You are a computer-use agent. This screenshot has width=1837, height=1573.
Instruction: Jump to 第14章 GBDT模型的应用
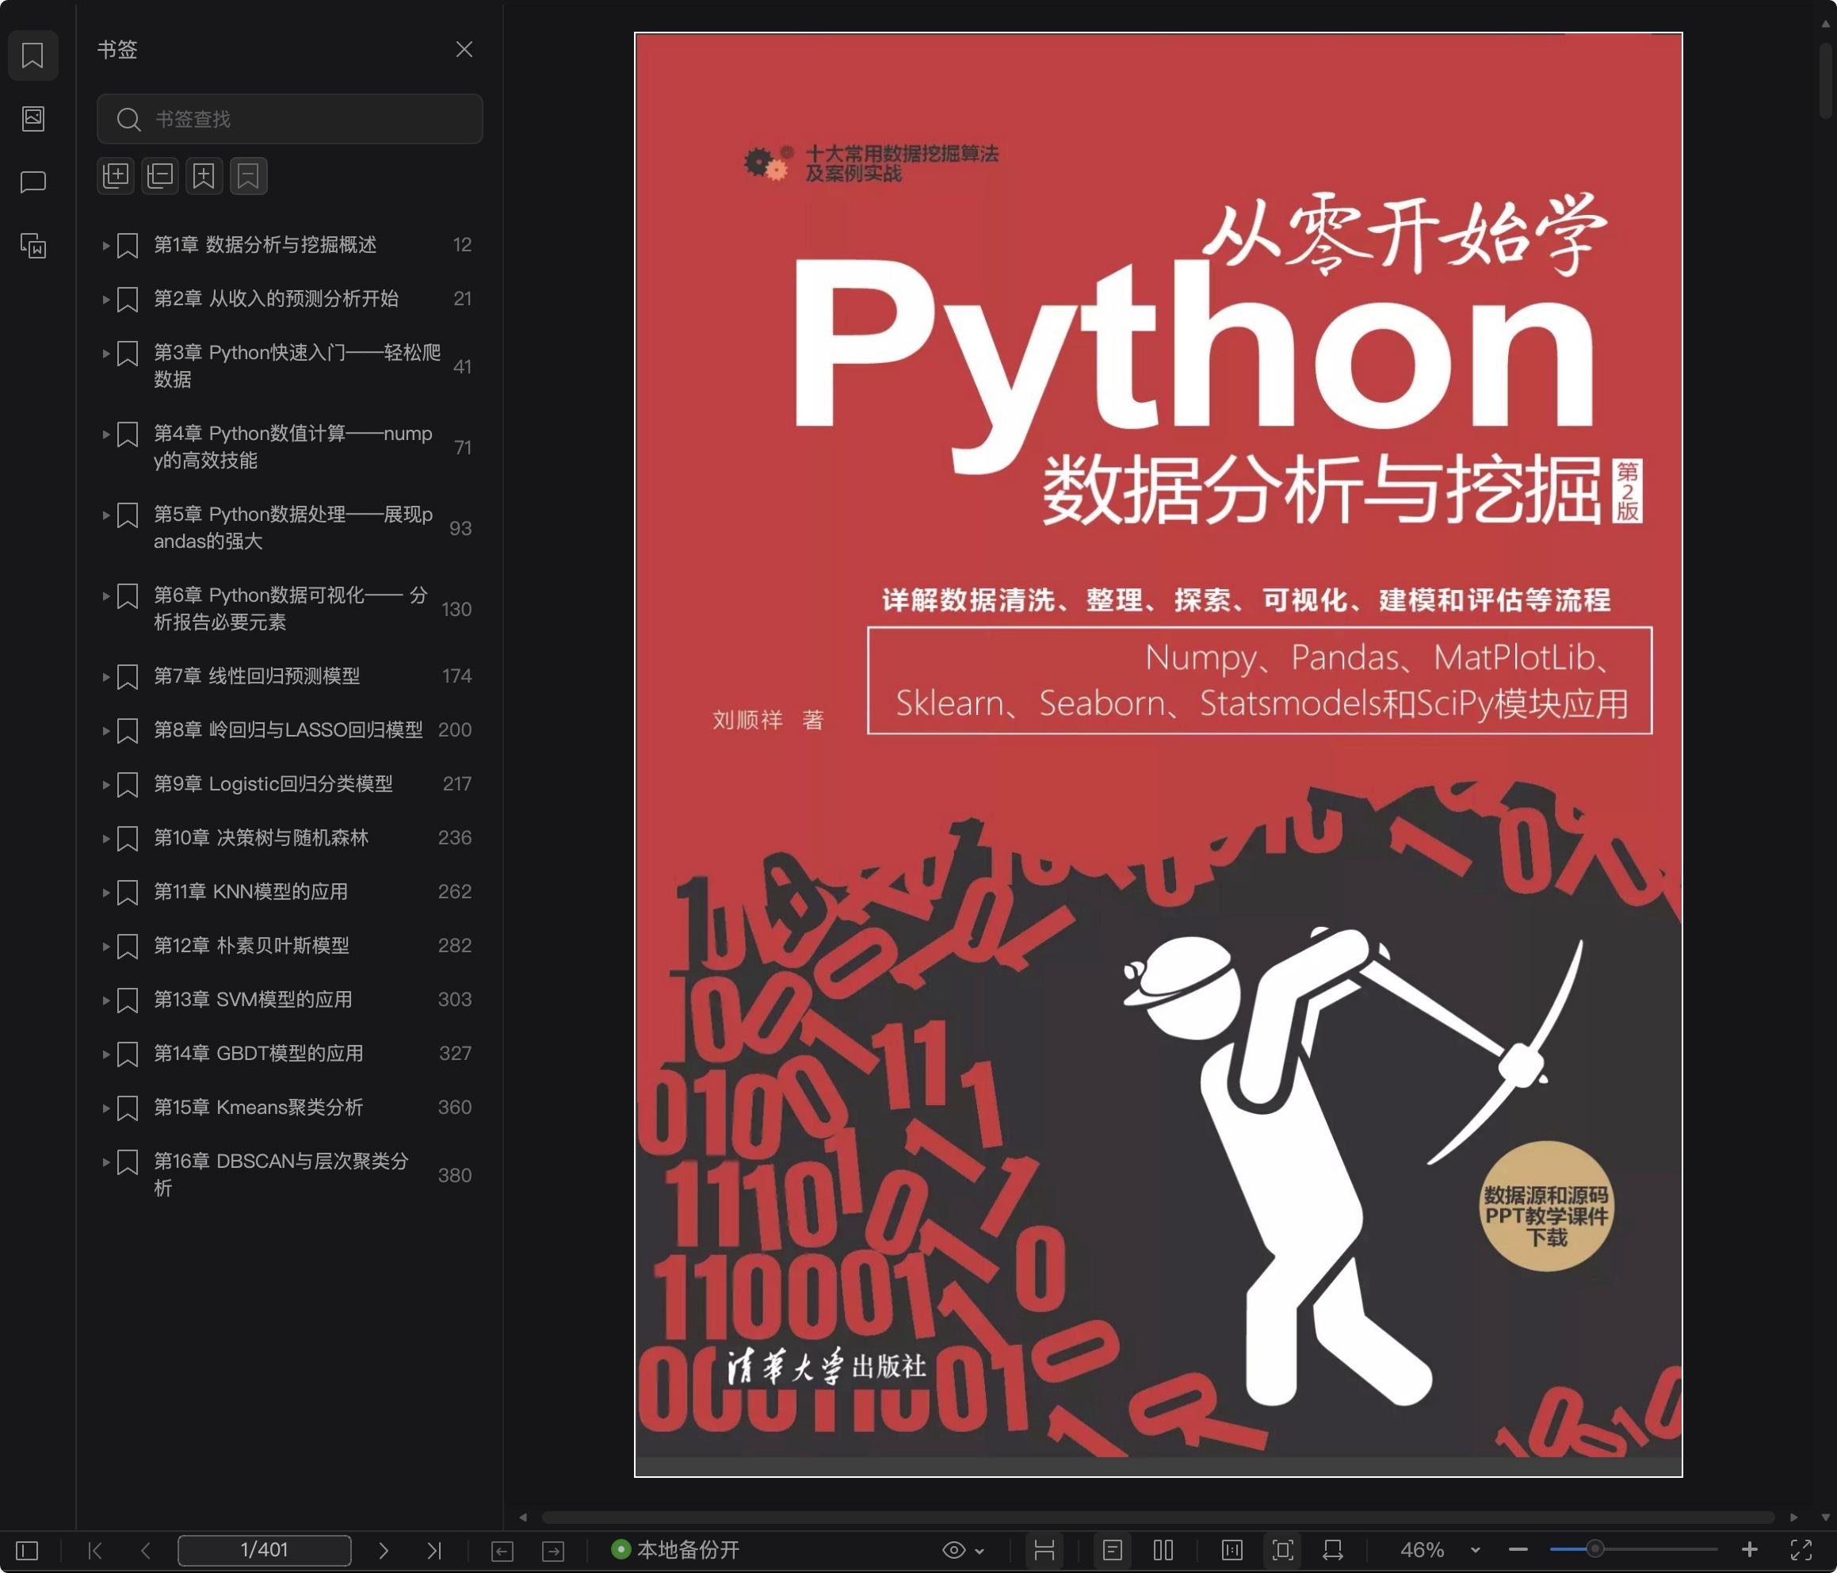point(259,1054)
